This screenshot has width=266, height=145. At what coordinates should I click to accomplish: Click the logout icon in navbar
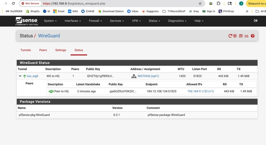(255, 21)
